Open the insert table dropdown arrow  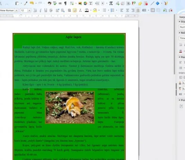[x=76, y=3]
